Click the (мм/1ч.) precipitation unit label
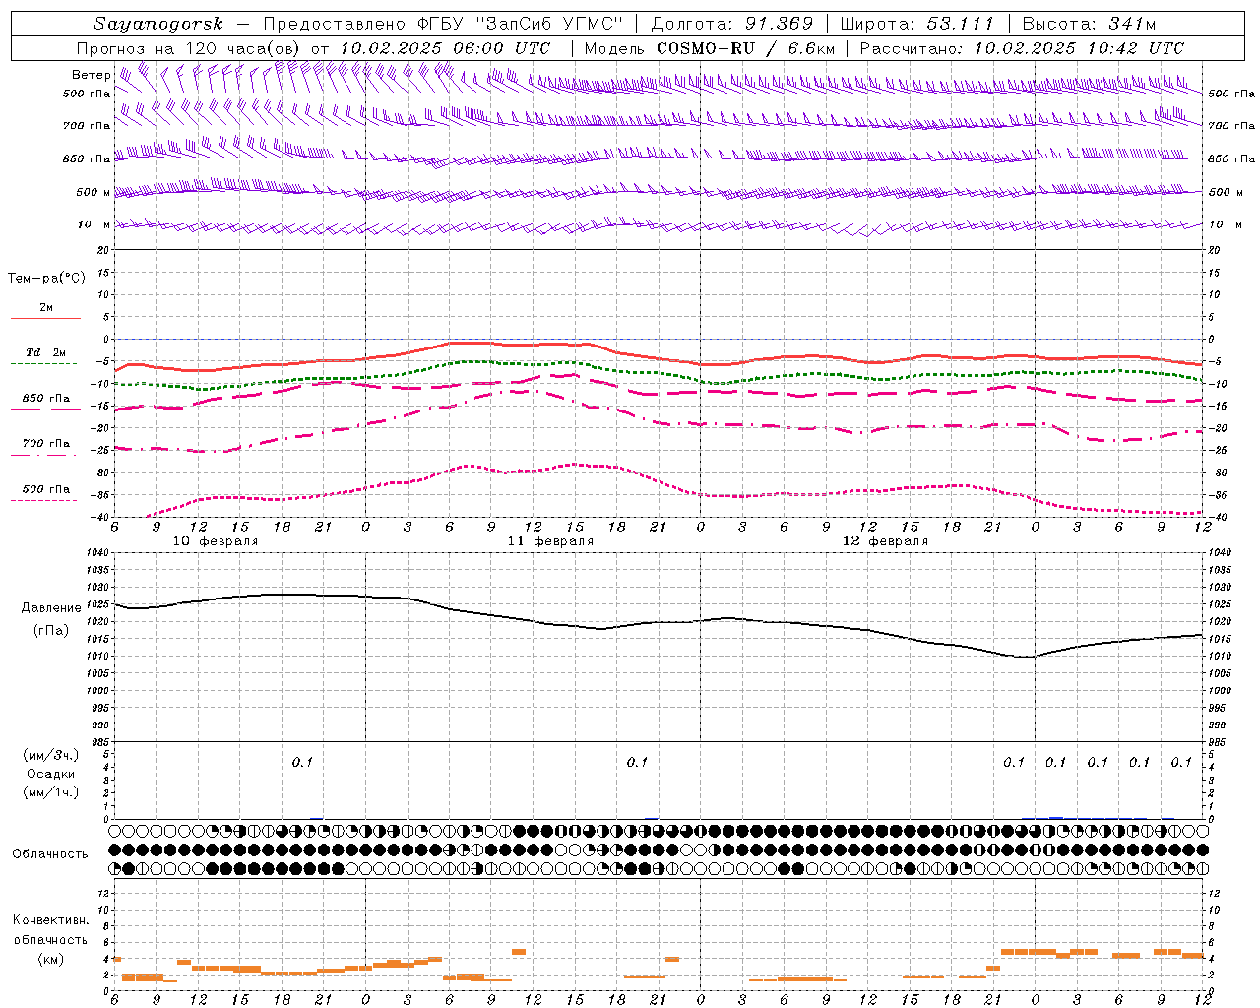The width and height of the screenshot is (1260, 1008). coord(50,792)
